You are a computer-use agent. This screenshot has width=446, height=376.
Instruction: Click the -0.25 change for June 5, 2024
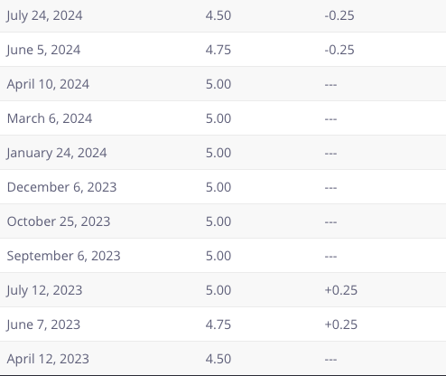(339, 50)
